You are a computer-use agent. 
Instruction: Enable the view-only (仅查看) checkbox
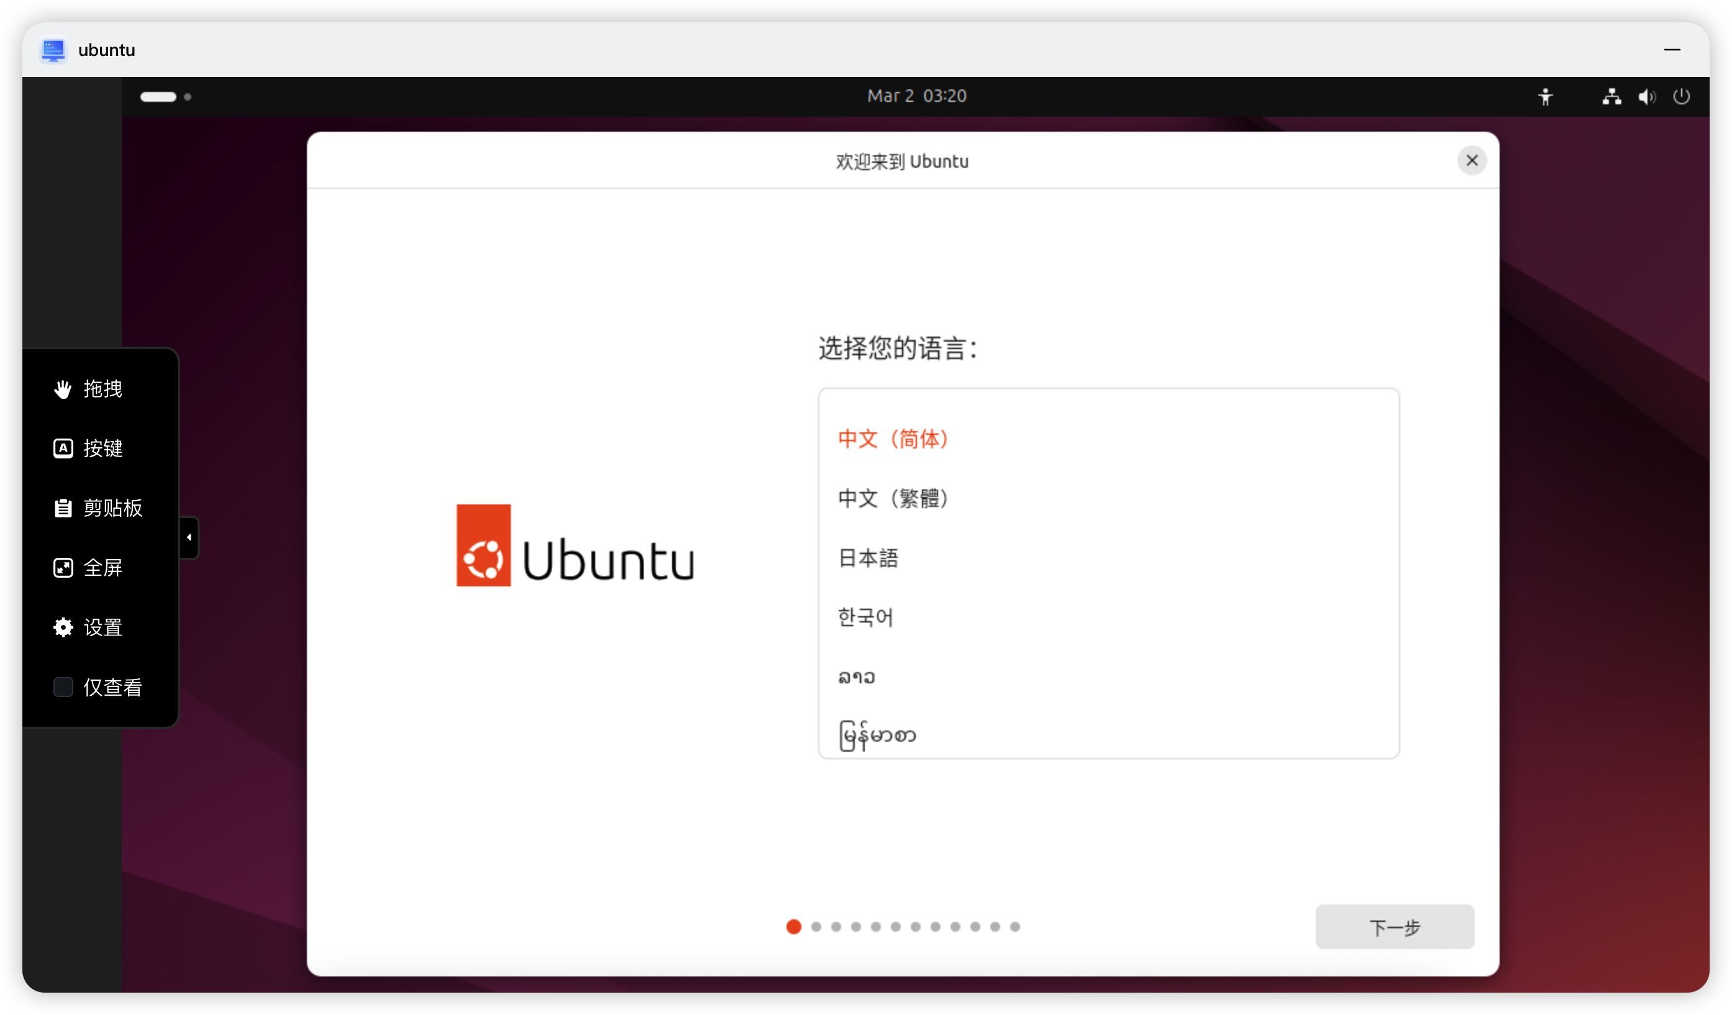tap(63, 686)
